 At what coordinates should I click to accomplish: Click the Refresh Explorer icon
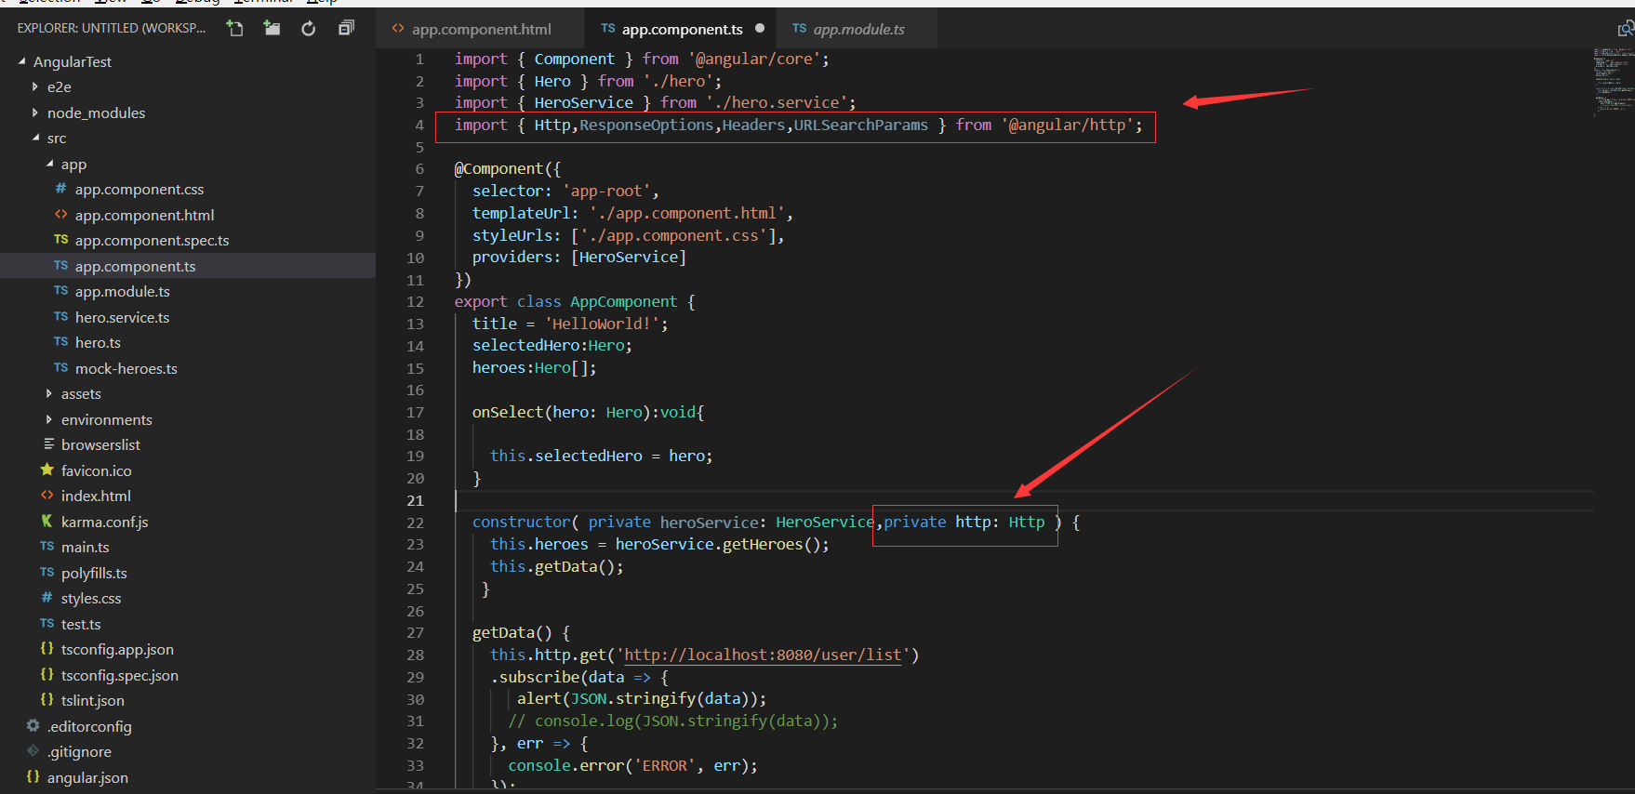(x=309, y=29)
